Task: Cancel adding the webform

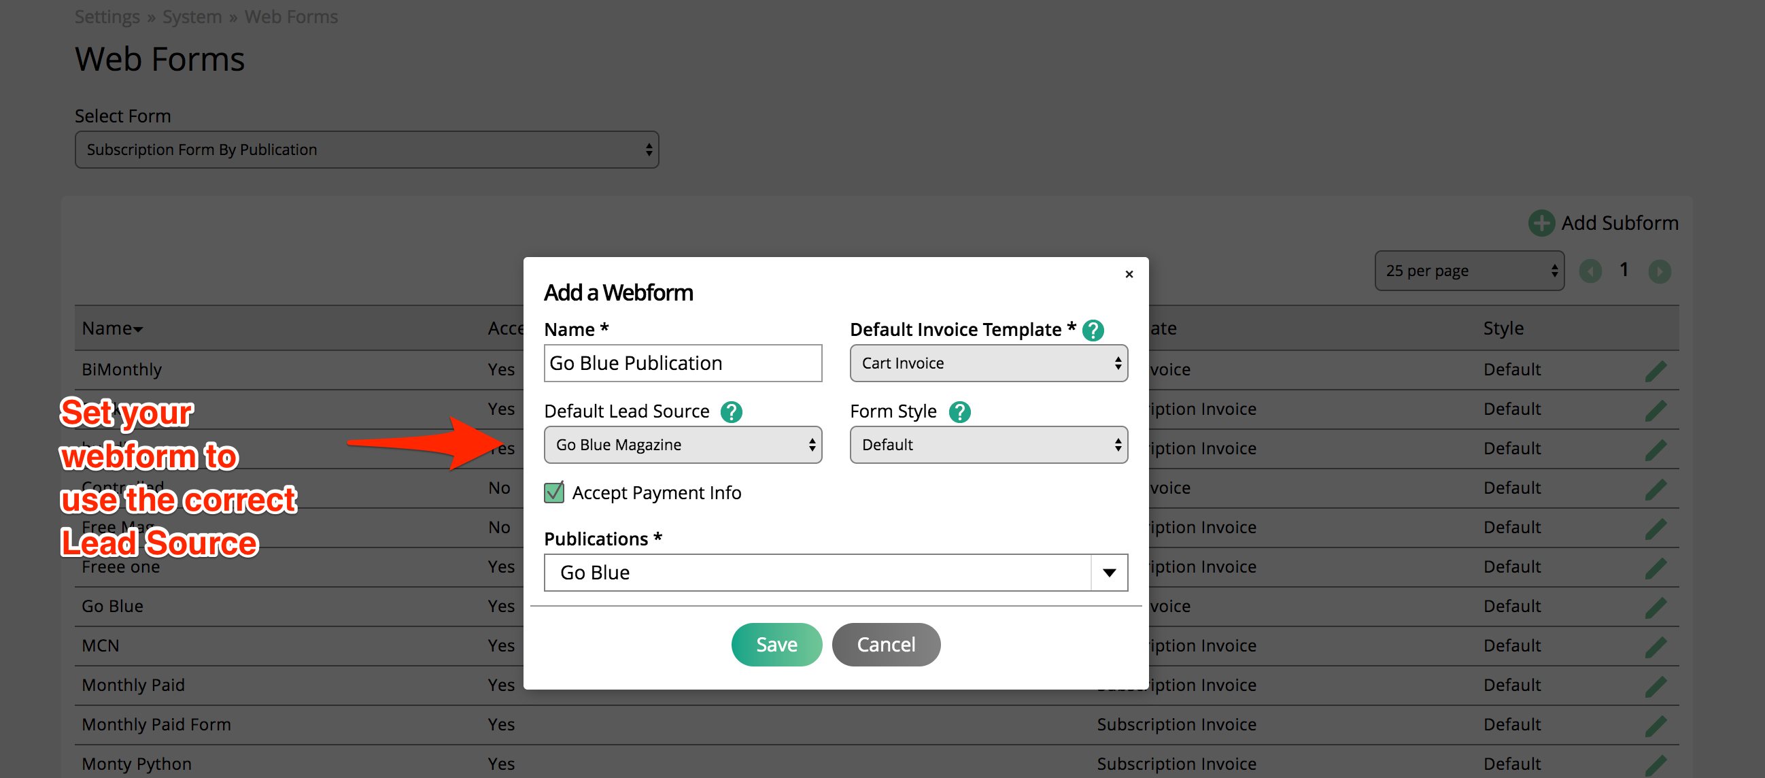Action: coord(885,644)
